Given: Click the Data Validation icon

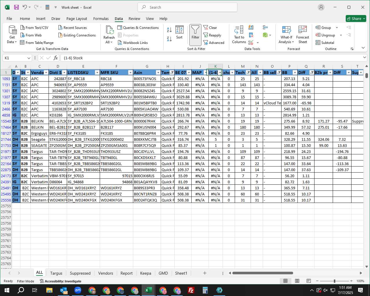Looking at the screenshot, I should tap(251, 42).
